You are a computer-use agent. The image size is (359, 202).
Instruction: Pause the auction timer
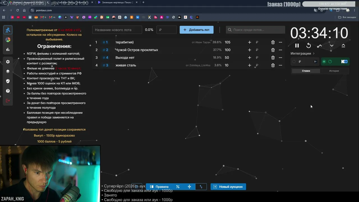(x=297, y=45)
